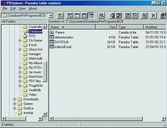Screen dimensions: 167x128
Task: Select the DATIFILM Paradox table
Action: click(61, 42)
